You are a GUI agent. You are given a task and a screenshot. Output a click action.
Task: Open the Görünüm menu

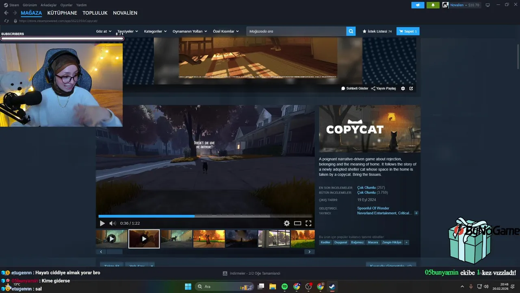click(30, 5)
